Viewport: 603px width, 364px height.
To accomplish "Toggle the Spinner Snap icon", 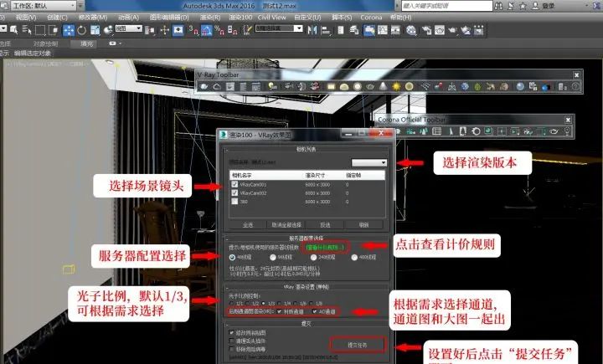I will tap(232, 30).
